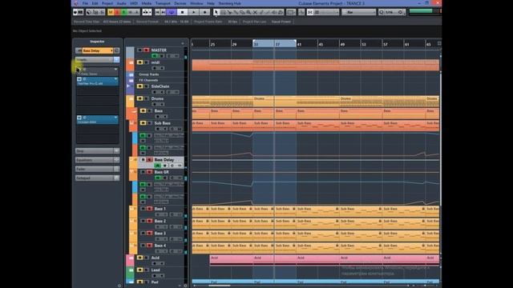Select the Glue tool
The height and width of the screenshot is (288, 513).
pyautogui.click(x=236, y=12)
